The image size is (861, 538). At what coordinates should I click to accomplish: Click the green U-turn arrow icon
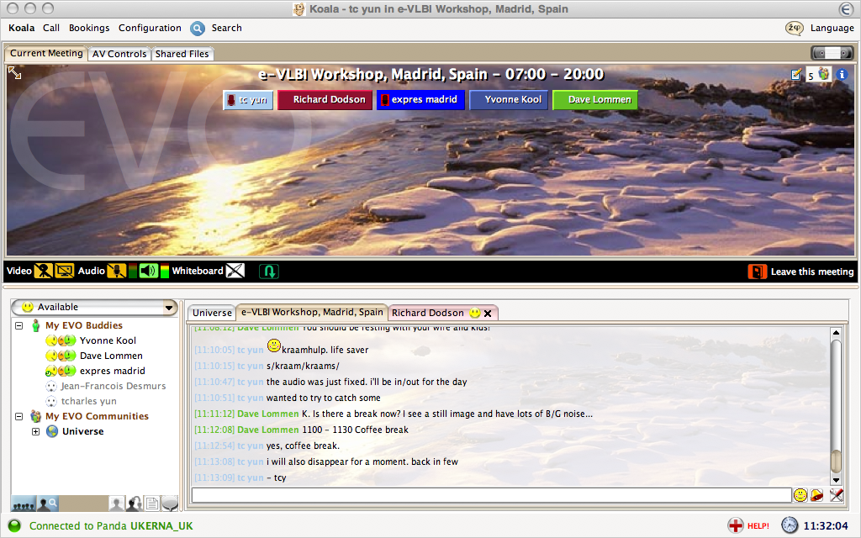[x=268, y=271]
